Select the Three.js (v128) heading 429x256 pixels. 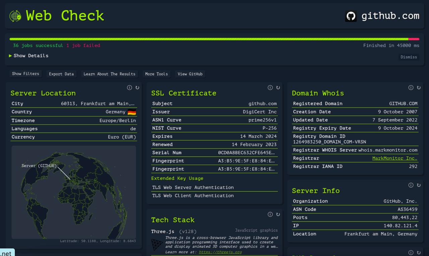[174, 232]
